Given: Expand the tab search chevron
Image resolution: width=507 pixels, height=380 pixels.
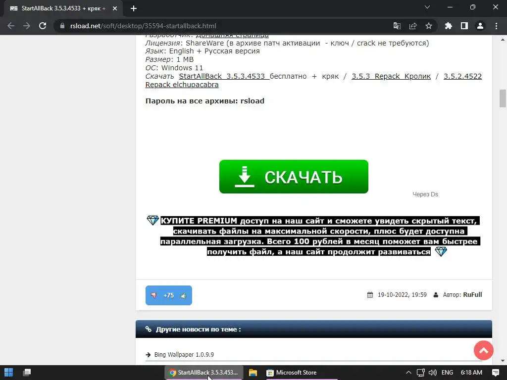Looking at the screenshot, I should click(427, 7).
